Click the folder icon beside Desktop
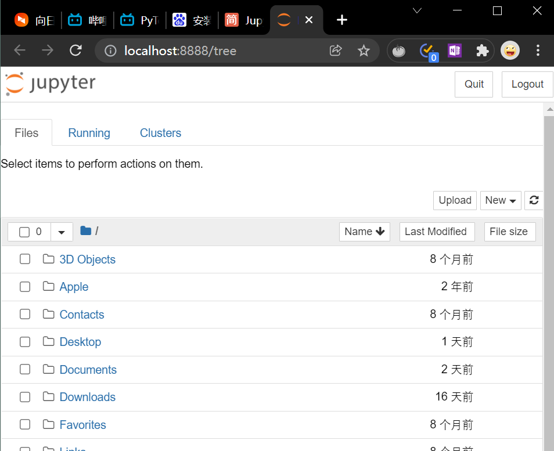554x451 pixels. (x=48, y=341)
